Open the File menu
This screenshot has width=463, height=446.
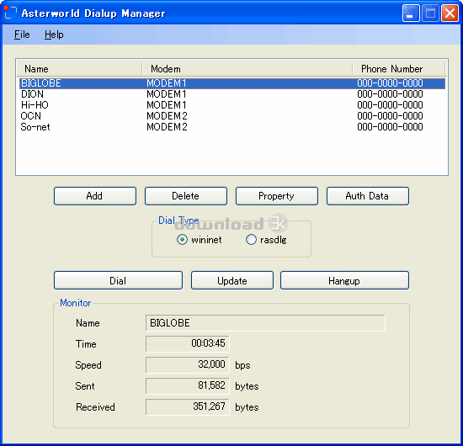click(x=22, y=35)
